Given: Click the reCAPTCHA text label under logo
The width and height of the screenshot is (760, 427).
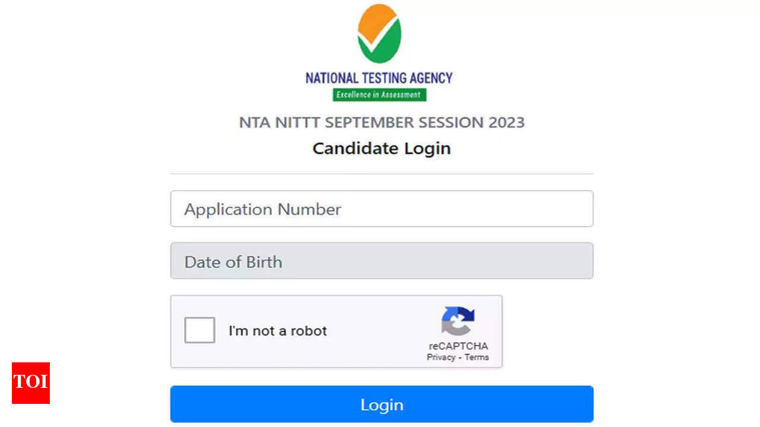Looking at the screenshot, I should point(458,346).
